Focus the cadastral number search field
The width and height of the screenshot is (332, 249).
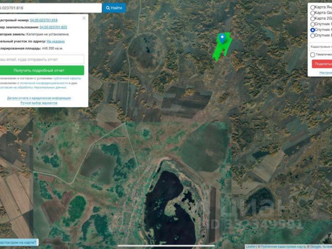coord(50,8)
